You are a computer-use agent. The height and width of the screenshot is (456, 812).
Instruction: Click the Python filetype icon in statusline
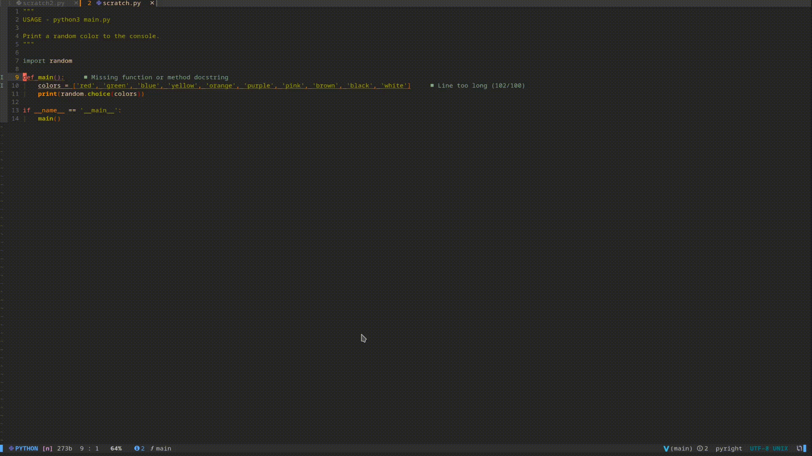(x=11, y=448)
